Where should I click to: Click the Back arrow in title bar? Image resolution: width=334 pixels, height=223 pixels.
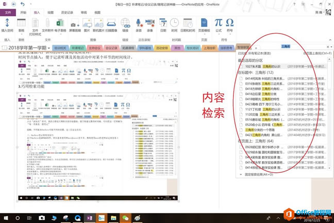pyautogui.click(x=13, y=4)
